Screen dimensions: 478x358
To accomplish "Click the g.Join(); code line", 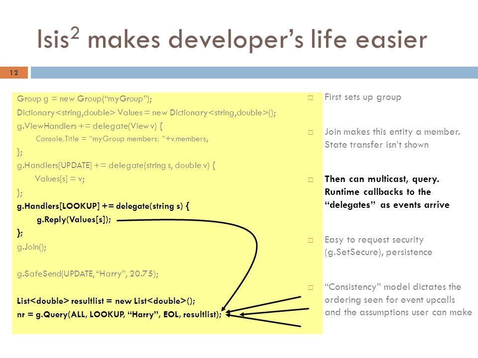I will [x=32, y=247].
